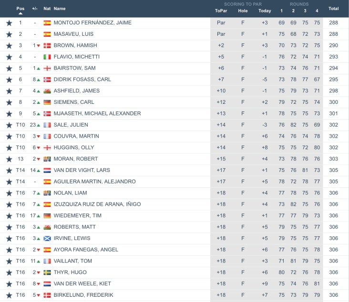Favorite Montojo Fernández with the star icon

9,23
